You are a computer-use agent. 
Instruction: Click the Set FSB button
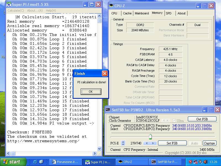172,143
